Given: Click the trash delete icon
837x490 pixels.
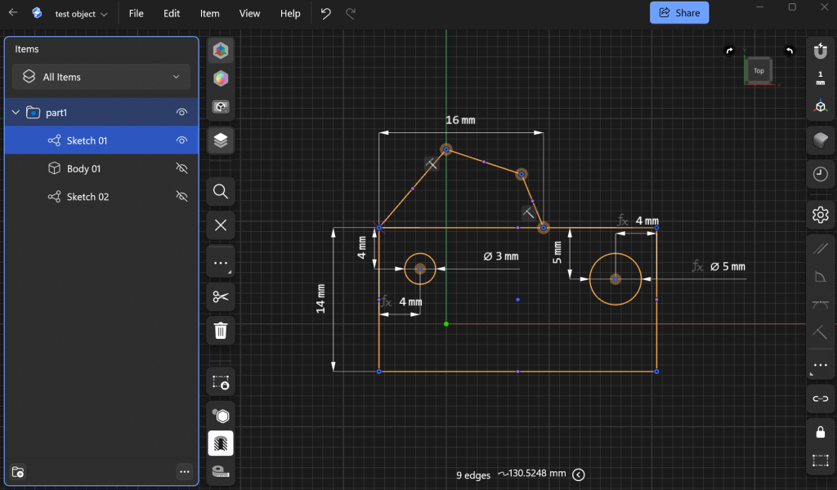Looking at the screenshot, I should click(220, 331).
